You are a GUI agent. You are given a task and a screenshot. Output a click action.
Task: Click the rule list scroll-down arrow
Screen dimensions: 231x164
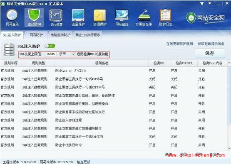point(229,148)
